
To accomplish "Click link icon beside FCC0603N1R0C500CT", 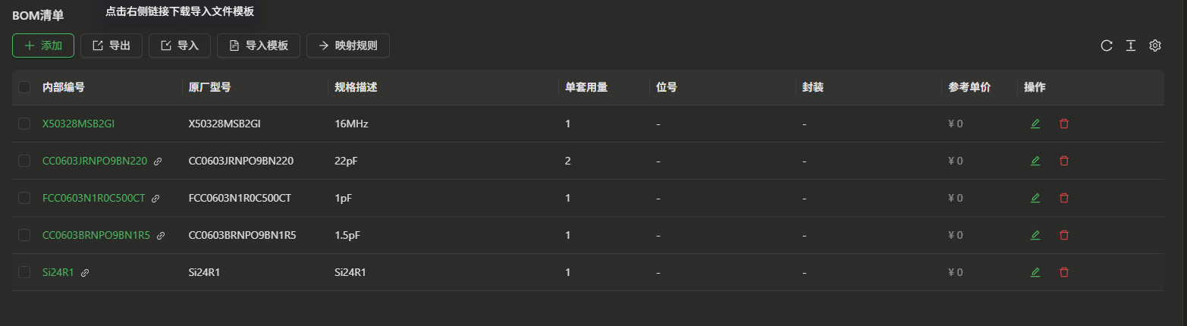I will point(155,198).
